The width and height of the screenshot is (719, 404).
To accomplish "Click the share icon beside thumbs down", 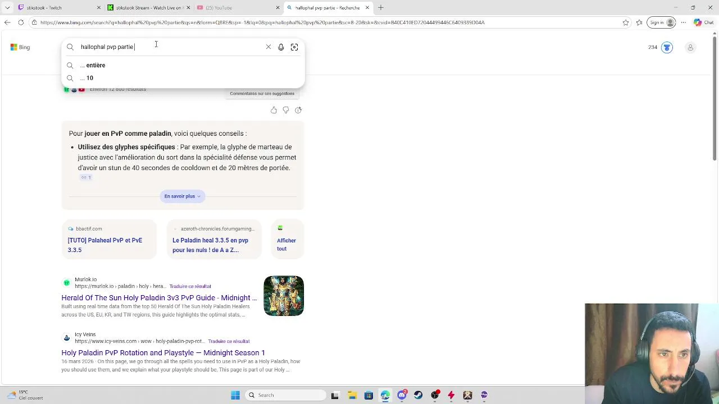I will coord(298,110).
